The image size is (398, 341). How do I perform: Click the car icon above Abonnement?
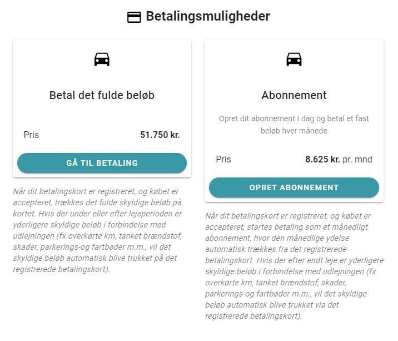click(294, 59)
